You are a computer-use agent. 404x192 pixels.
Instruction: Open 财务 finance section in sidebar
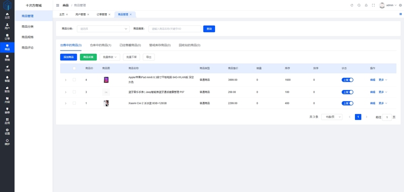pyautogui.click(x=7, y=90)
